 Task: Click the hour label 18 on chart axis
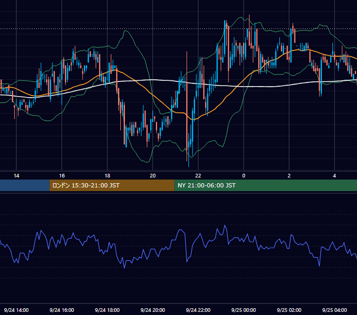click(107, 176)
